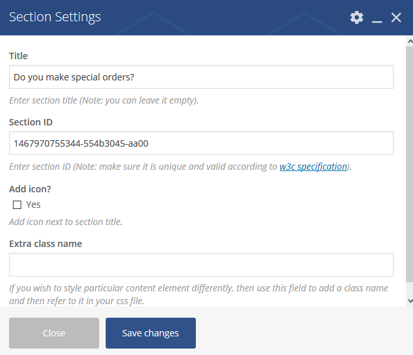Click the 'Add icon next to section title' hint
This screenshot has height=355, width=413.
[x=66, y=222]
